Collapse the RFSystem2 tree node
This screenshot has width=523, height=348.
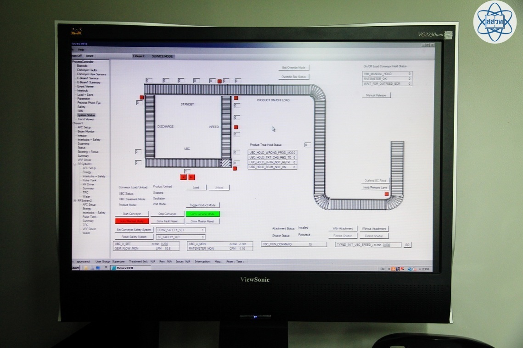(x=75, y=200)
